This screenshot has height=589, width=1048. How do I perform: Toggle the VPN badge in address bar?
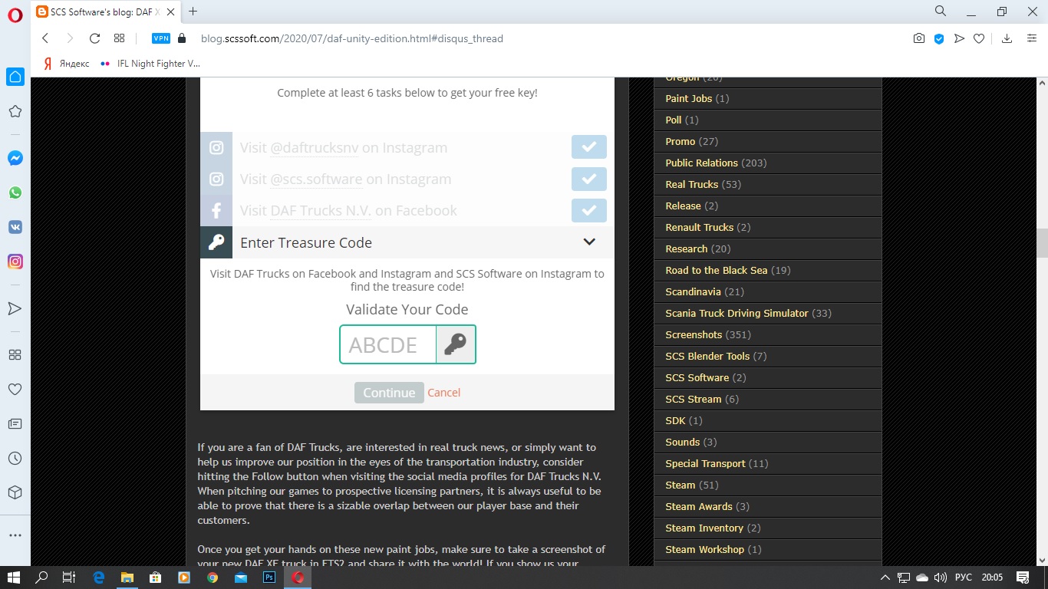160,38
